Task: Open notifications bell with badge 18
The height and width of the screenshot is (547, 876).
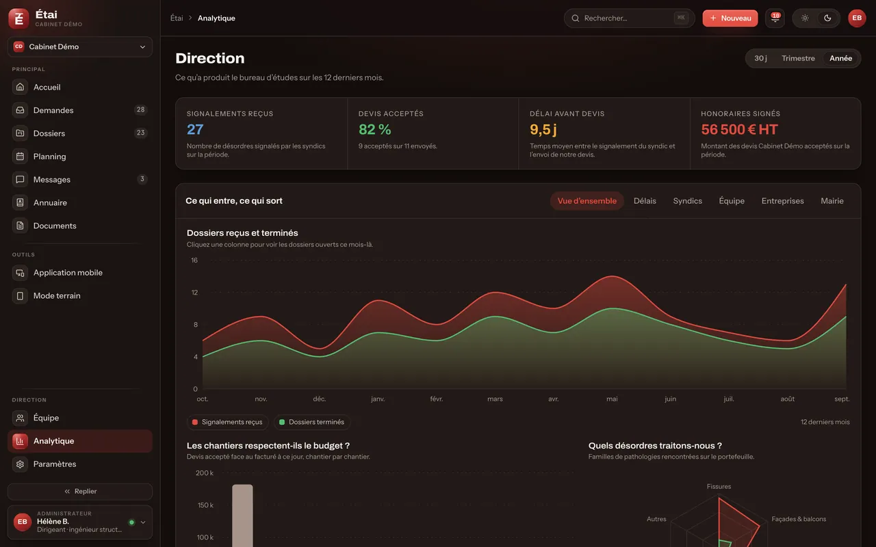Action: tap(775, 18)
